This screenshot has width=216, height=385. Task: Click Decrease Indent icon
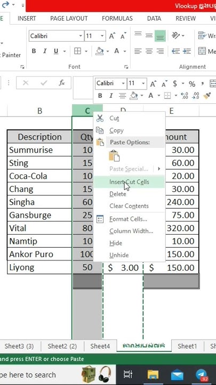click(175, 51)
